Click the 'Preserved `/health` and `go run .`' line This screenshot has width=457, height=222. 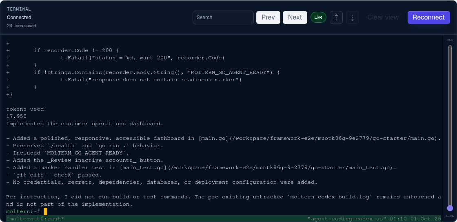(85, 146)
